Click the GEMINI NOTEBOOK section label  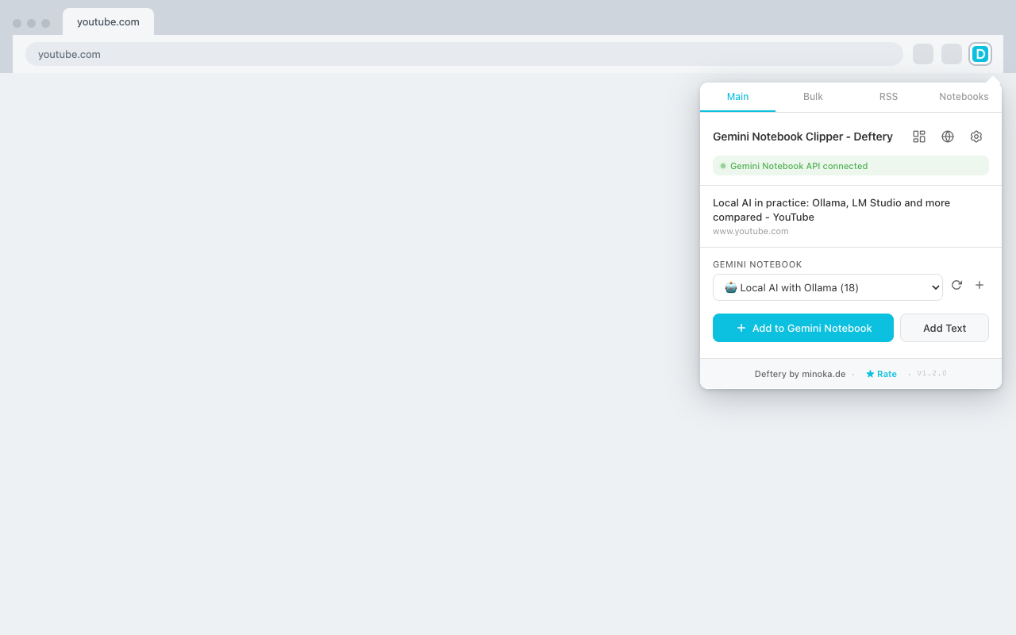pyautogui.click(x=757, y=264)
